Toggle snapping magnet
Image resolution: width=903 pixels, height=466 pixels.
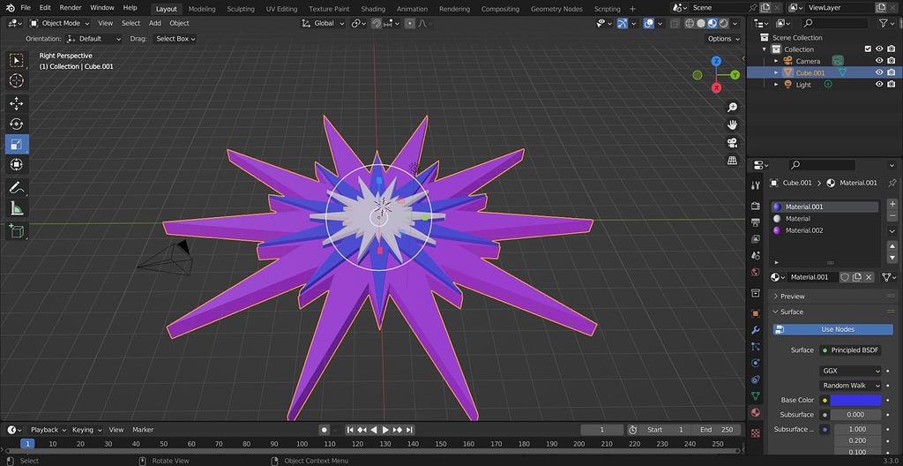coord(376,23)
